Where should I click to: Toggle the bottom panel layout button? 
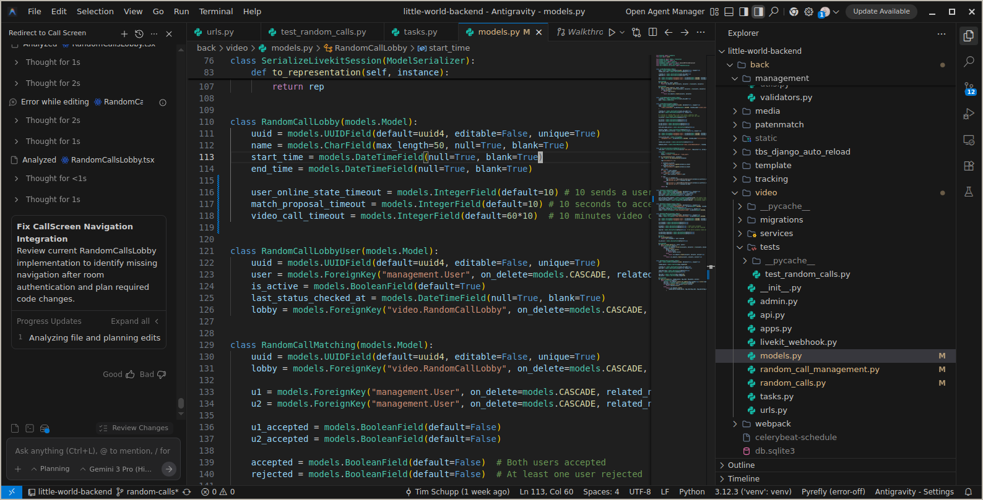pos(729,12)
